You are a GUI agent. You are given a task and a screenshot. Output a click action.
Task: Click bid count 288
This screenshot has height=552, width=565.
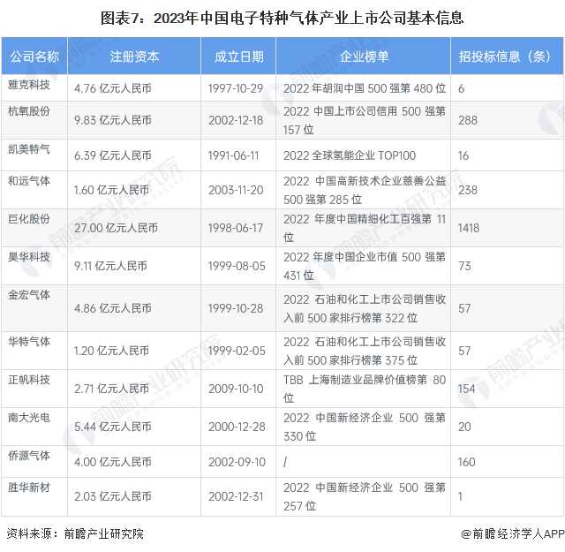pyautogui.click(x=468, y=120)
